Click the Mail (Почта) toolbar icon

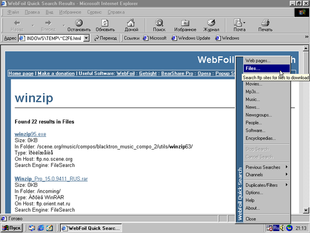coord(239,25)
